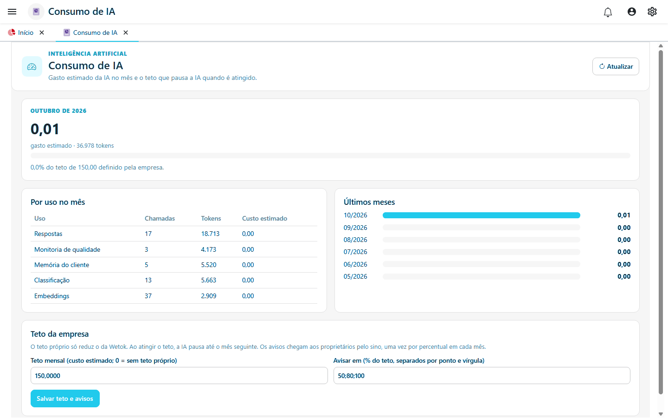
Task: Open the settings gear icon
Action: (652, 12)
